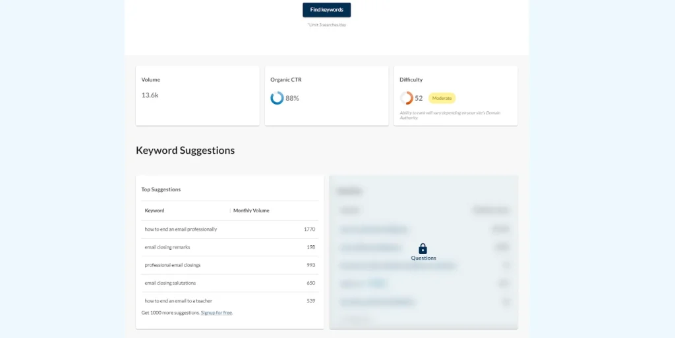Click the Volume card title
The width and height of the screenshot is (675, 338).
pyautogui.click(x=151, y=80)
